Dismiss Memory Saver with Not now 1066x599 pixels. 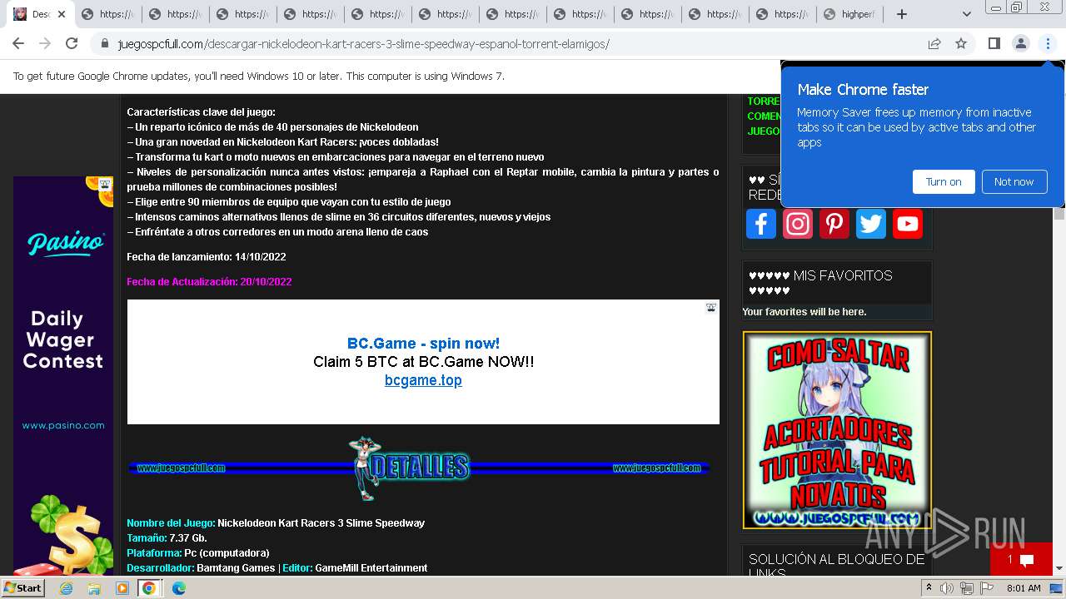point(1014,181)
